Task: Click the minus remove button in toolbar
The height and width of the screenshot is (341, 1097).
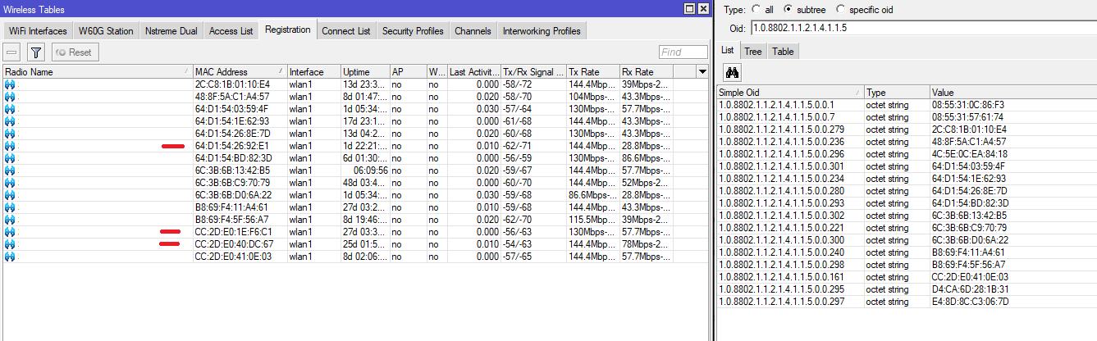Action: click(12, 52)
